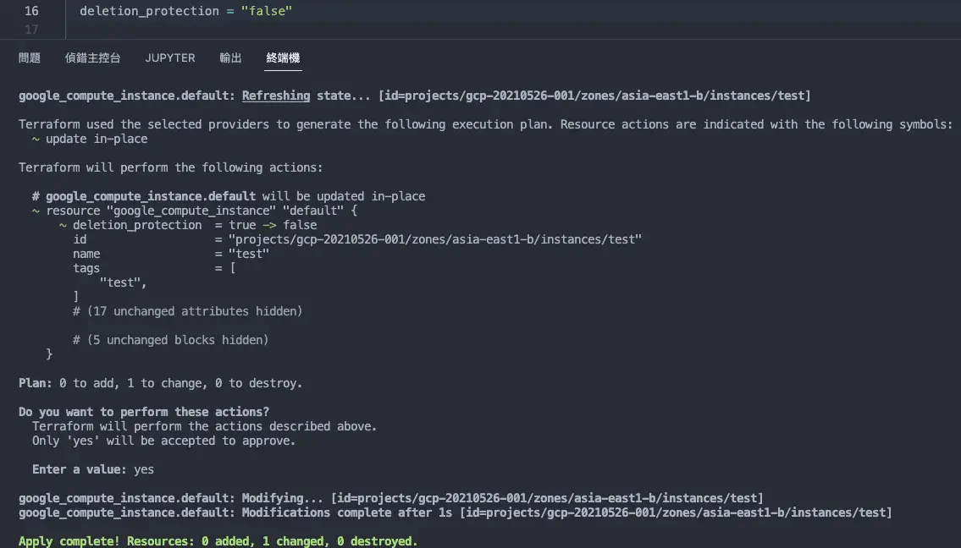Click the Apply complete! message

point(217,540)
